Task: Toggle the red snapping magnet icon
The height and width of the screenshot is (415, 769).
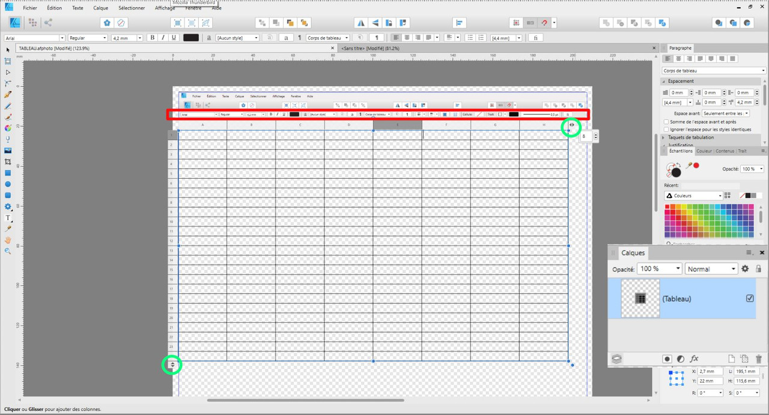Action: [x=544, y=23]
